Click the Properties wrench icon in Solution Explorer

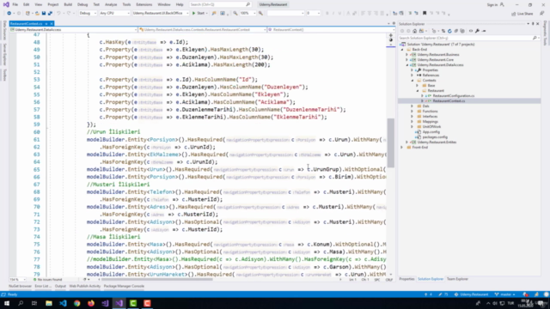(x=478, y=31)
